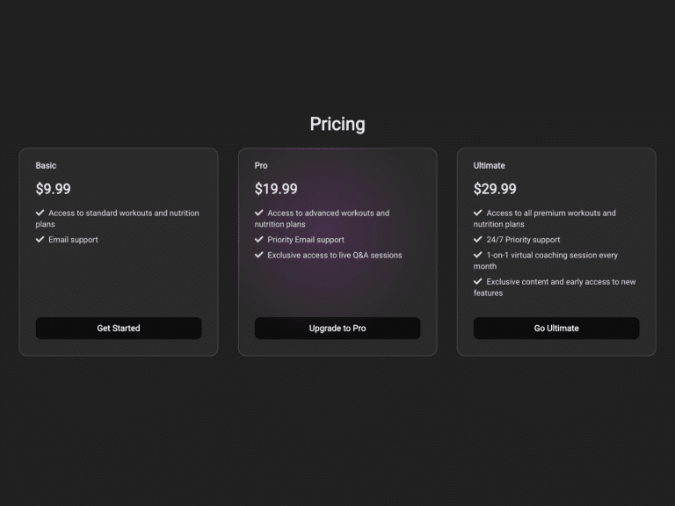Click checkmark beside Ultimate premium workouts feature
The image size is (675, 506).
tap(478, 213)
